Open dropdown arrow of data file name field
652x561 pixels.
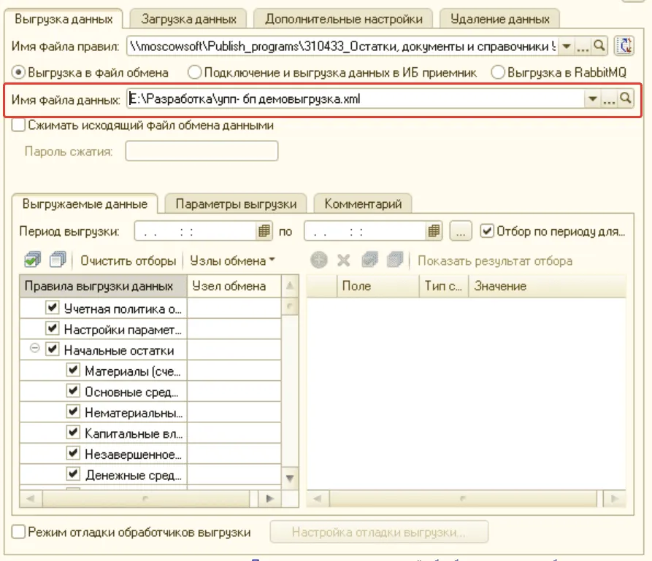592,99
